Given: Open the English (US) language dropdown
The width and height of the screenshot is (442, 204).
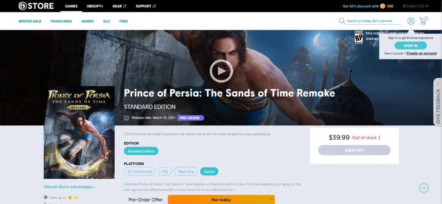Looking at the screenshot, I should tap(415, 6).
